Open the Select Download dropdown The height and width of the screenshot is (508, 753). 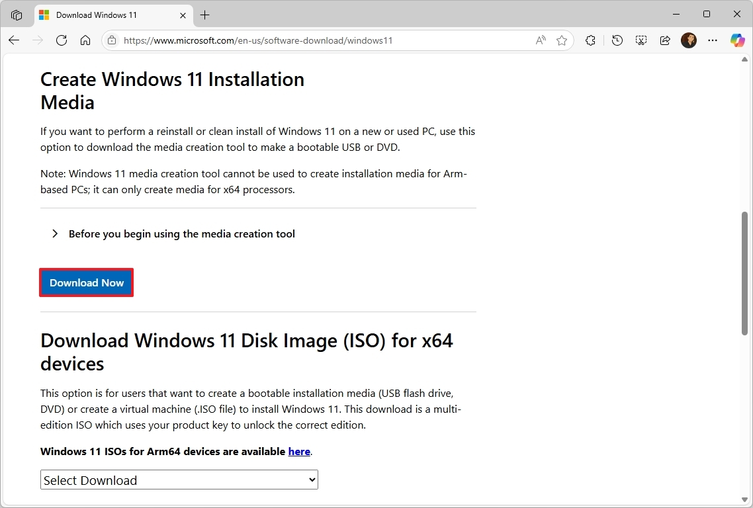179,480
